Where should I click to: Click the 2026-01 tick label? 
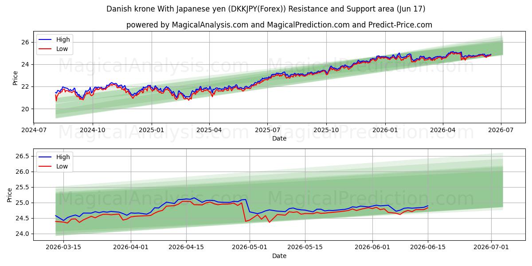coord(385,130)
